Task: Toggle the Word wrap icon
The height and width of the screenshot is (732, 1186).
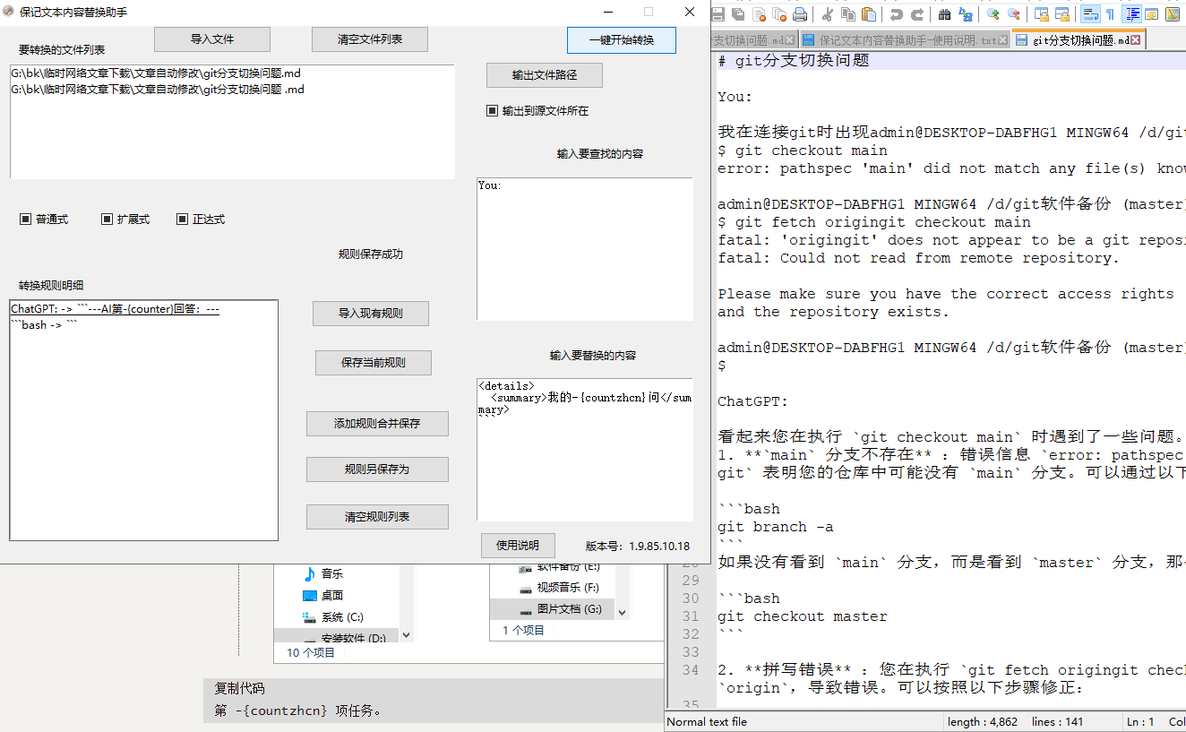Action: (1090, 14)
